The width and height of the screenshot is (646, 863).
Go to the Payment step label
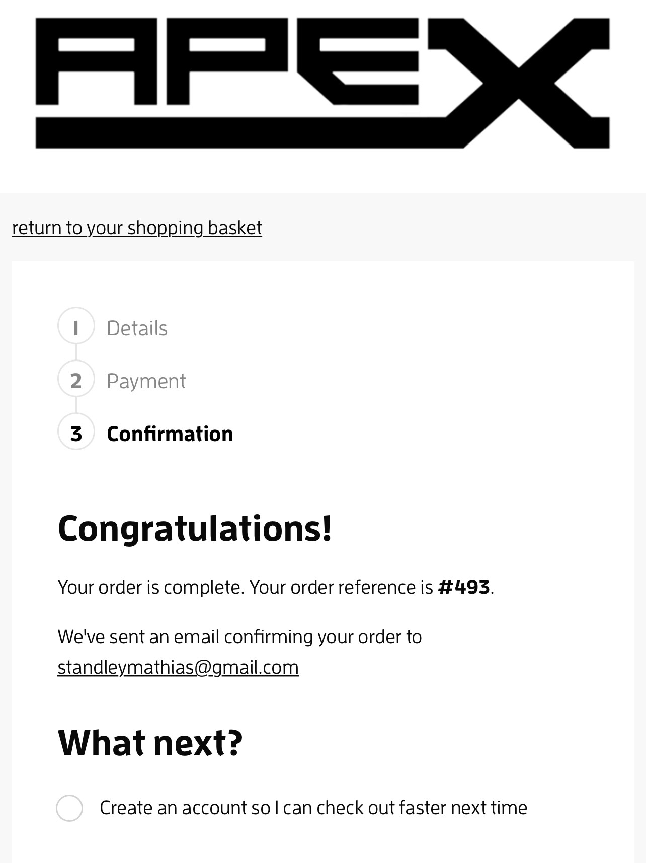point(146,381)
